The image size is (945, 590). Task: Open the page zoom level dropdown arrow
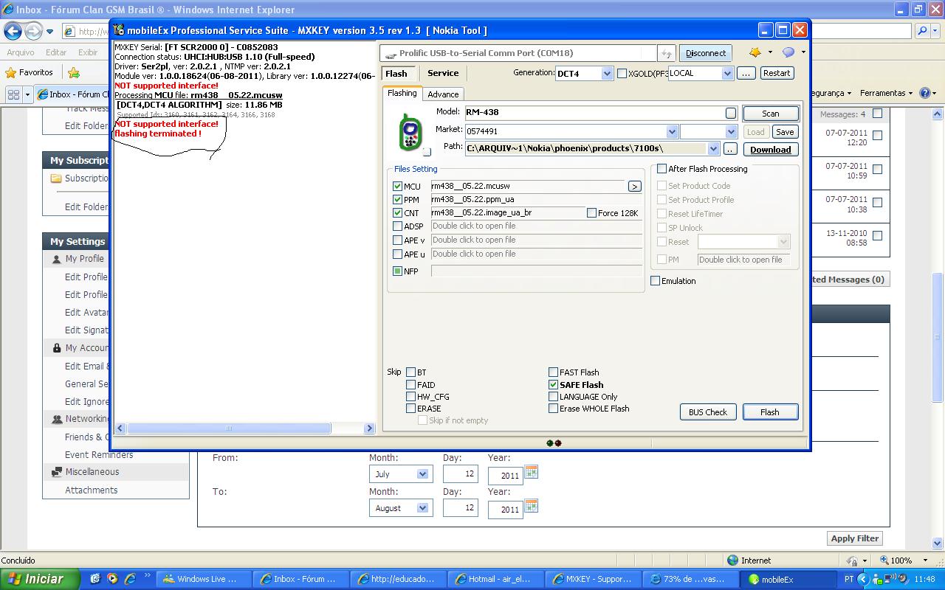point(925,560)
